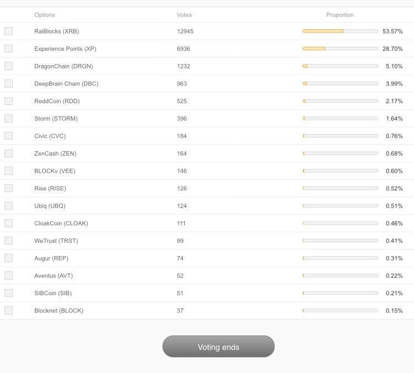Viewport: 414px width, 373px height.
Task: Enable the DeepBrain Chain (DBC) checkbox
Action: click(8, 84)
